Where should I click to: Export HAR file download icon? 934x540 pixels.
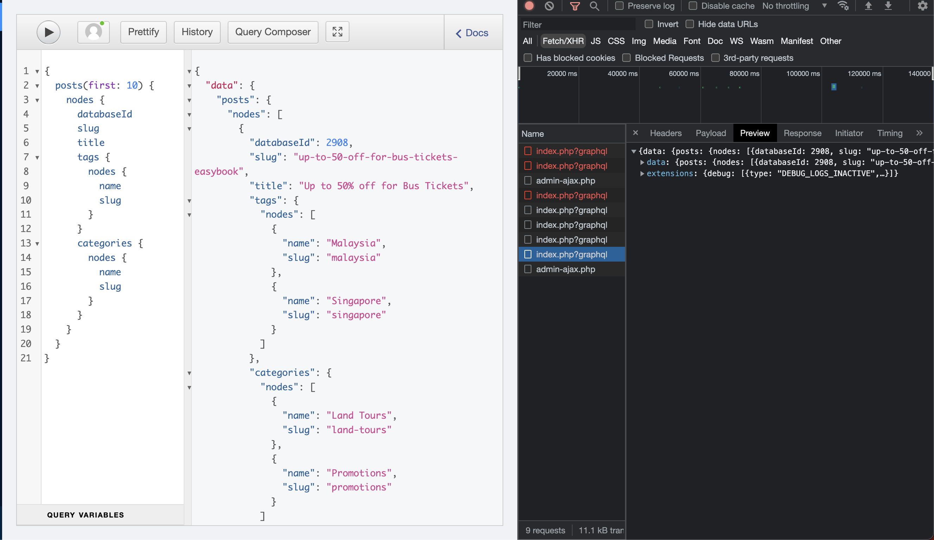[x=888, y=6]
